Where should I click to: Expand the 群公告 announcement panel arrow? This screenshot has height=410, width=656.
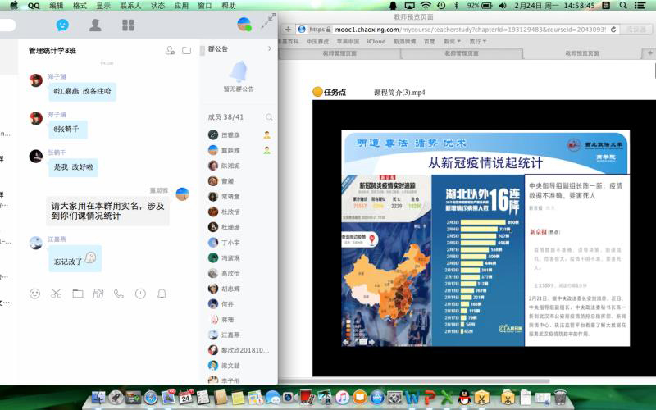point(269,49)
